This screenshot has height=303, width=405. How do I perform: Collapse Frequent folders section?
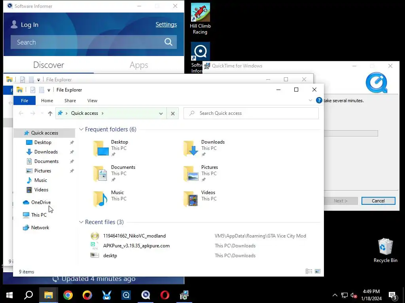(81, 129)
